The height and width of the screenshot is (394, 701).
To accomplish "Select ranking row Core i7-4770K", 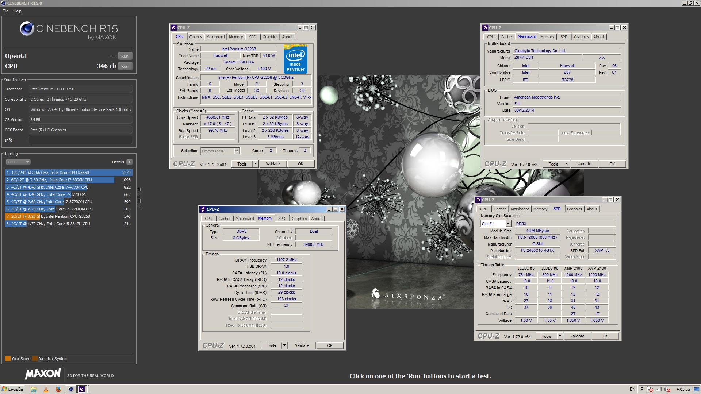I will (x=69, y=187).
